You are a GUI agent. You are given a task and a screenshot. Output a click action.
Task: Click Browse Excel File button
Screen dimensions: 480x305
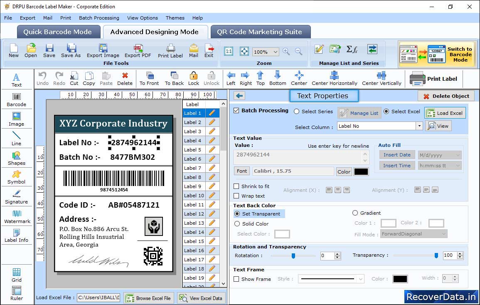coord(149,298)
